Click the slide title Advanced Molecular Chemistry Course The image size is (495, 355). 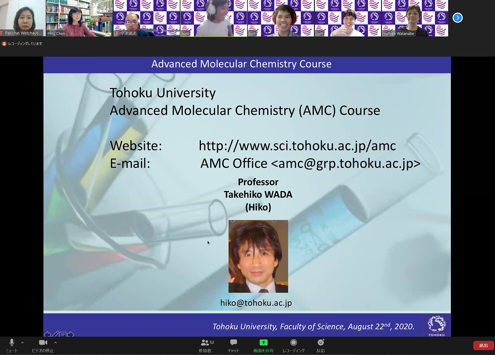pyautogui.click(x=241, y=64)
